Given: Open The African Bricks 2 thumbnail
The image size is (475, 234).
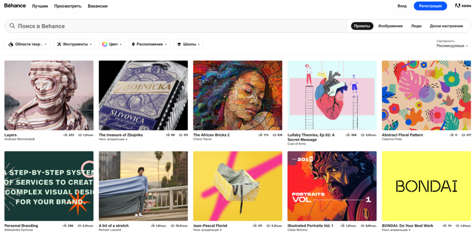Looking at the screenshot, I should click(237, 95).
